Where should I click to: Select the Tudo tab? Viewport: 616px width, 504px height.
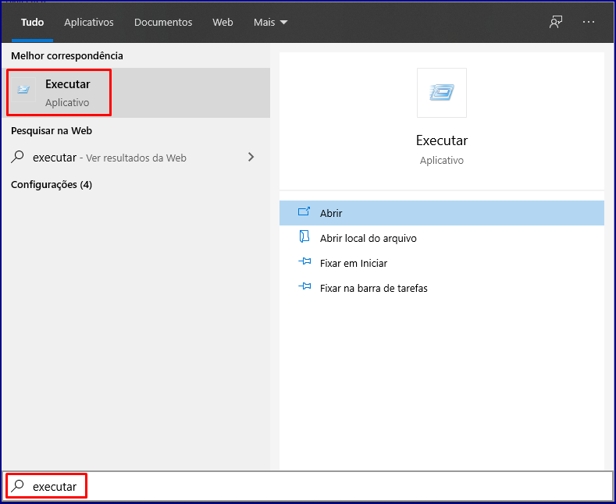[x=32, y=23]
